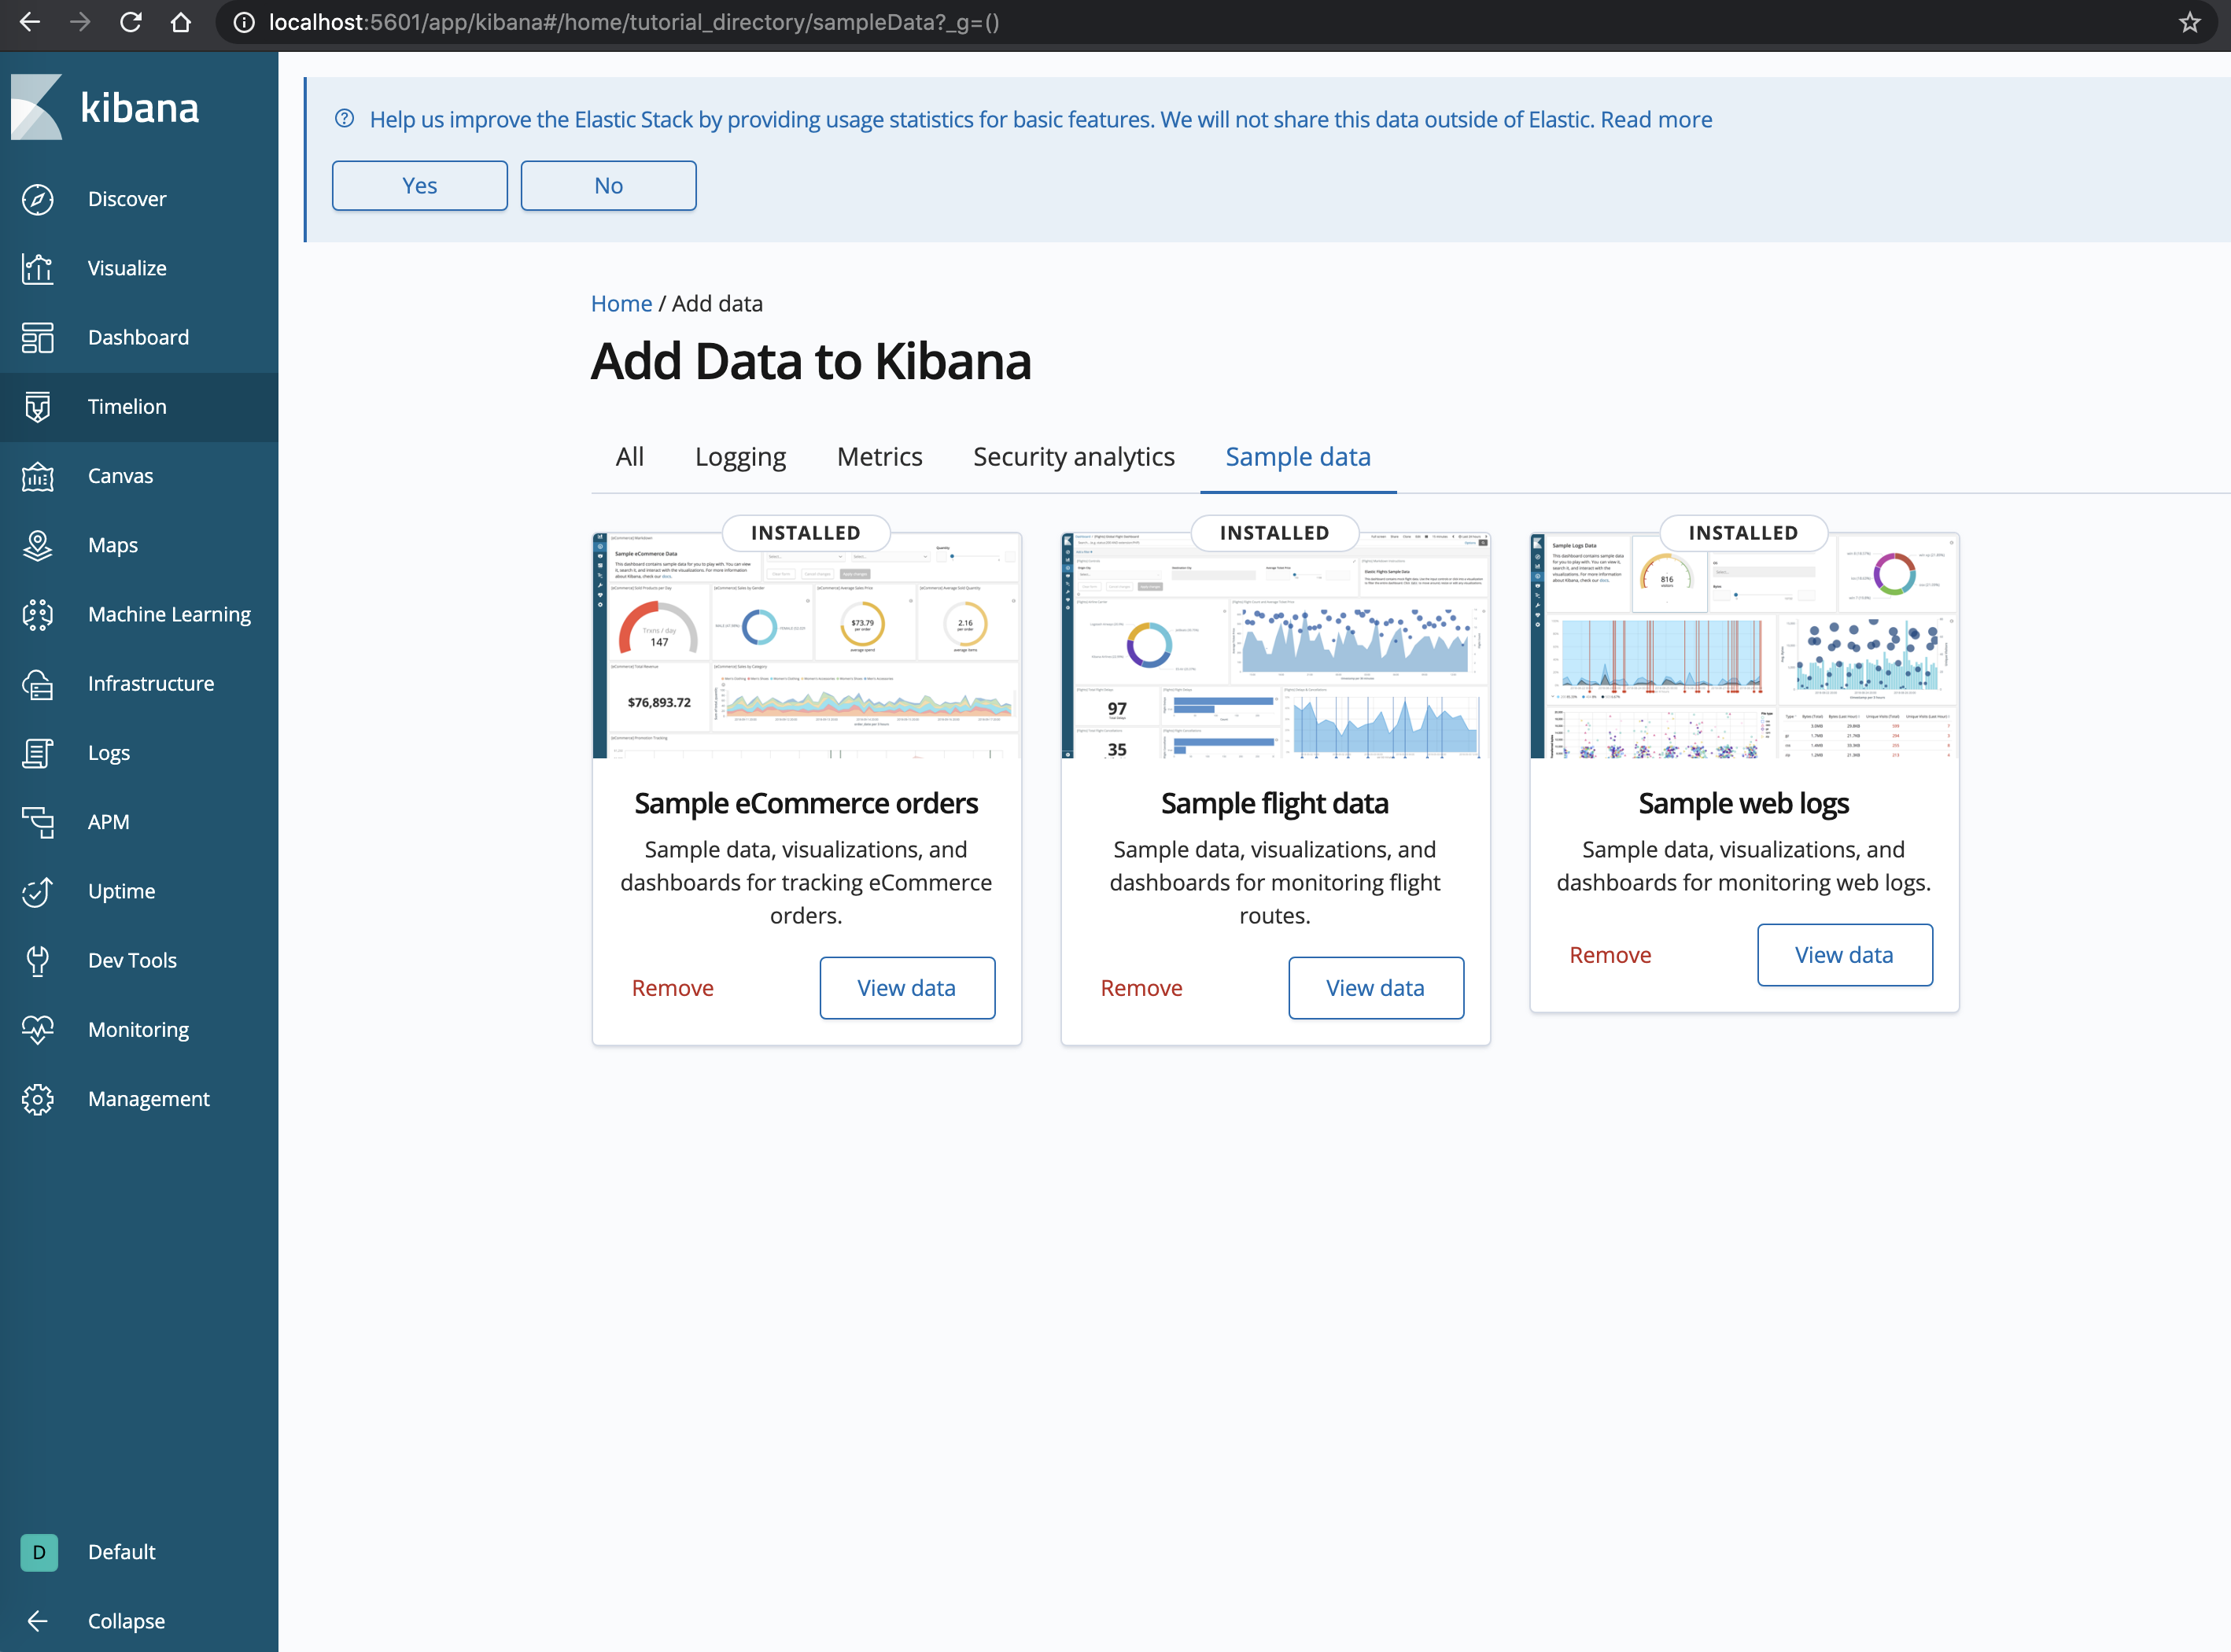Accept usage statistics with Yes button

(x=420, y=186)
